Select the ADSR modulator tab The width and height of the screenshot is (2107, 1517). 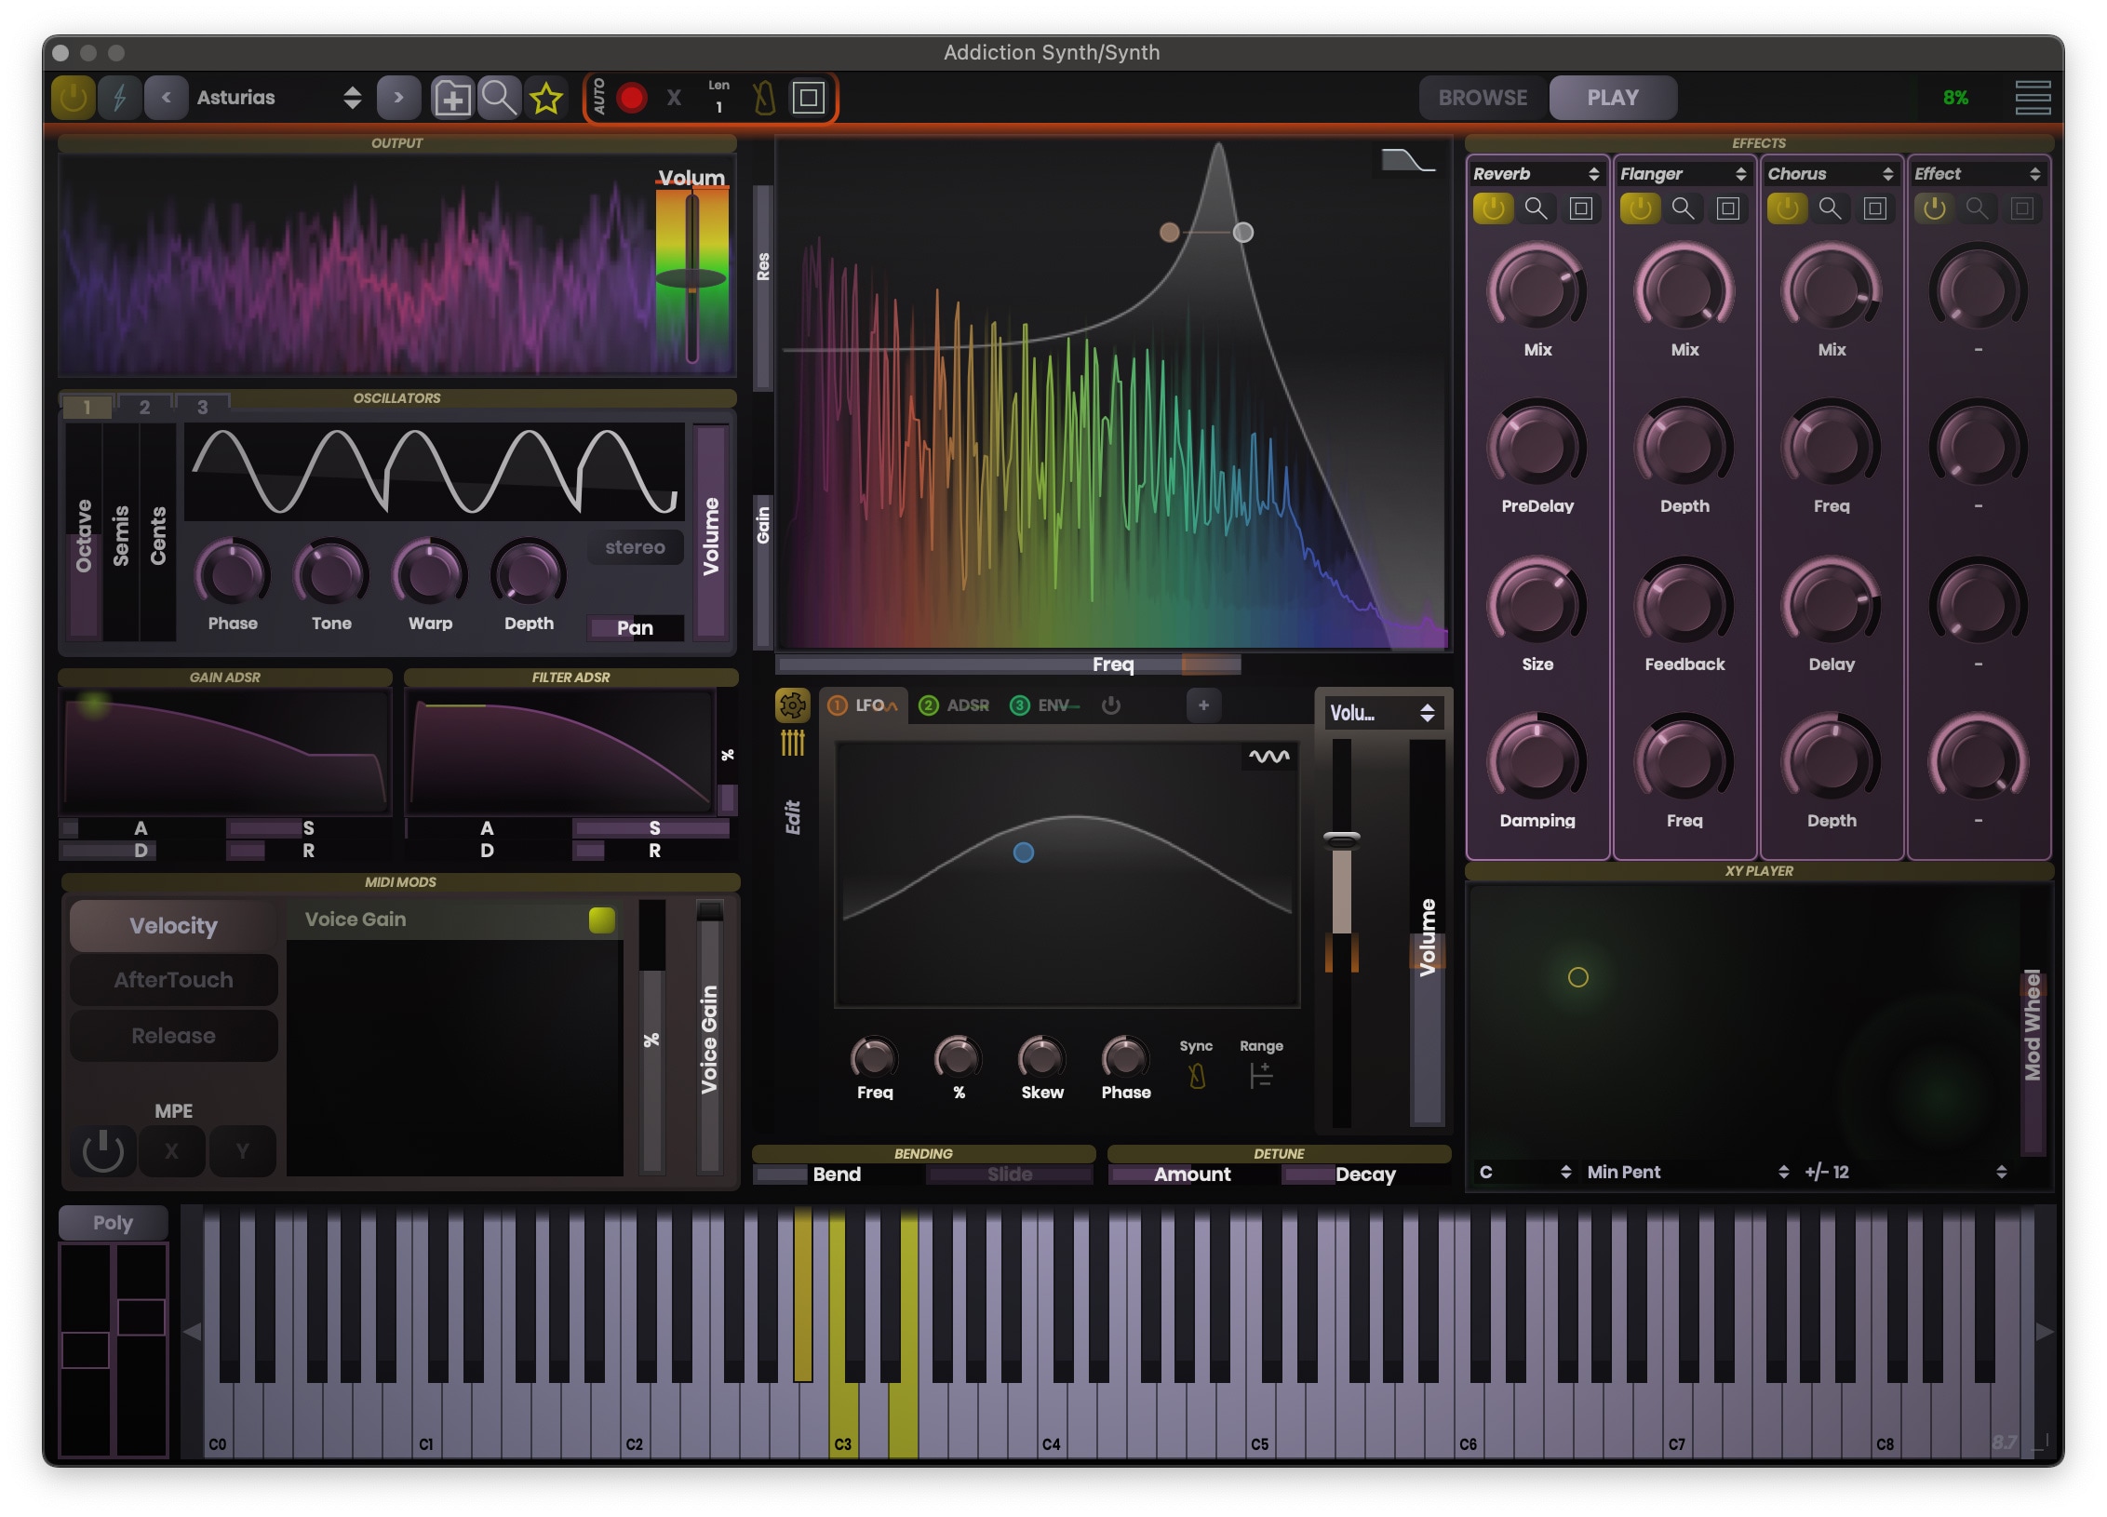[954, 705]
